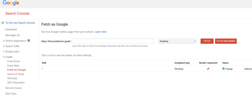Expand the Search Traffic section arrow

(x=4, y=46)
